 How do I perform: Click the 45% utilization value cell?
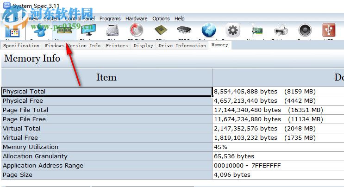(x=278, y=147)
